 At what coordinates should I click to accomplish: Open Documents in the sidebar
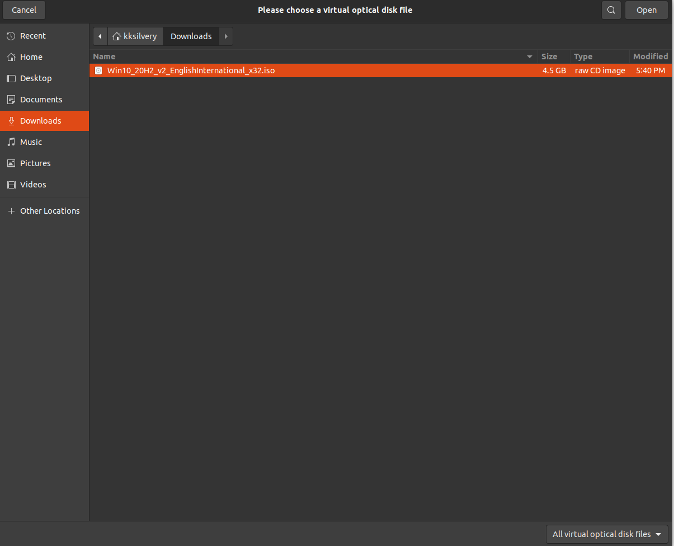pyautogui.click(x=44, y=100)
